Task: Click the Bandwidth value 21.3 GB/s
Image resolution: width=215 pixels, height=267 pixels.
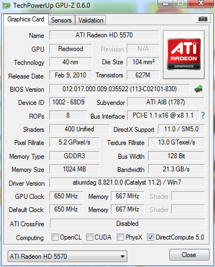Action: coord(177,169)
